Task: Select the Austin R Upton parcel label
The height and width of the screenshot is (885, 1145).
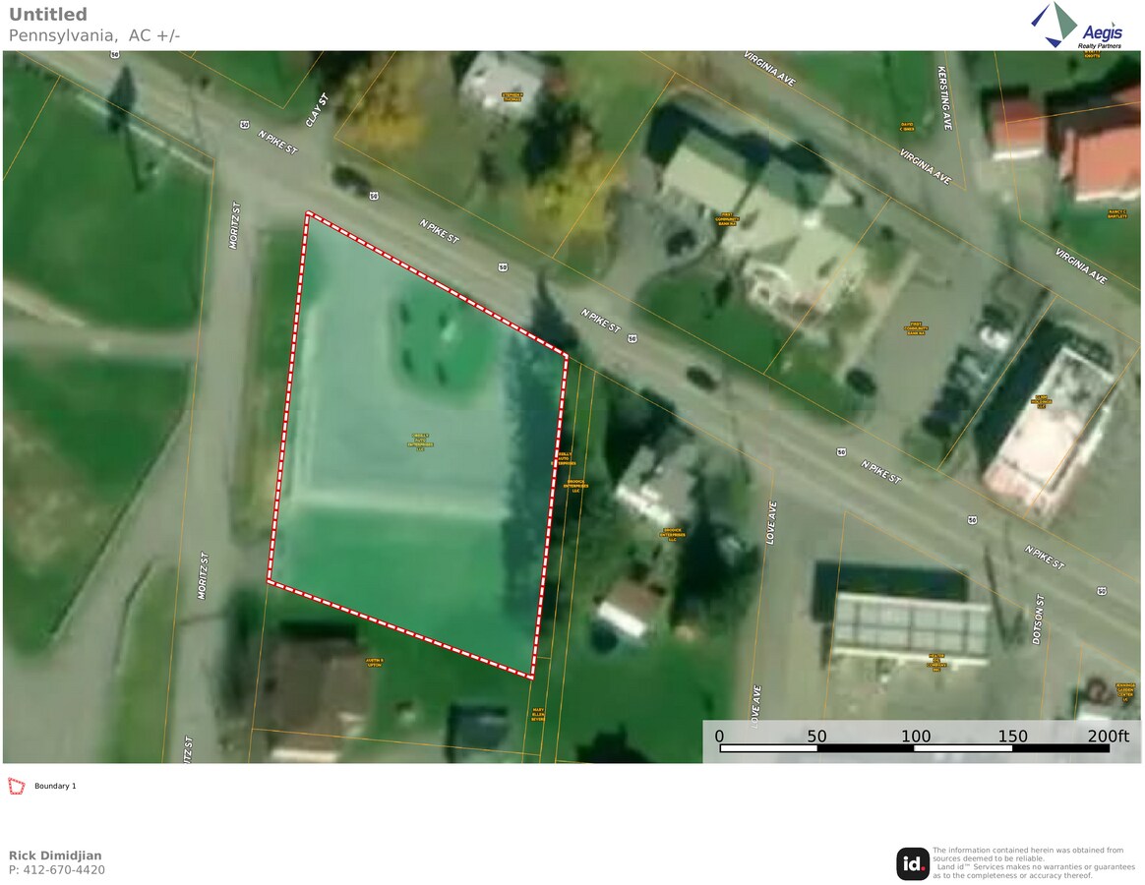Action: click(373, 663)
